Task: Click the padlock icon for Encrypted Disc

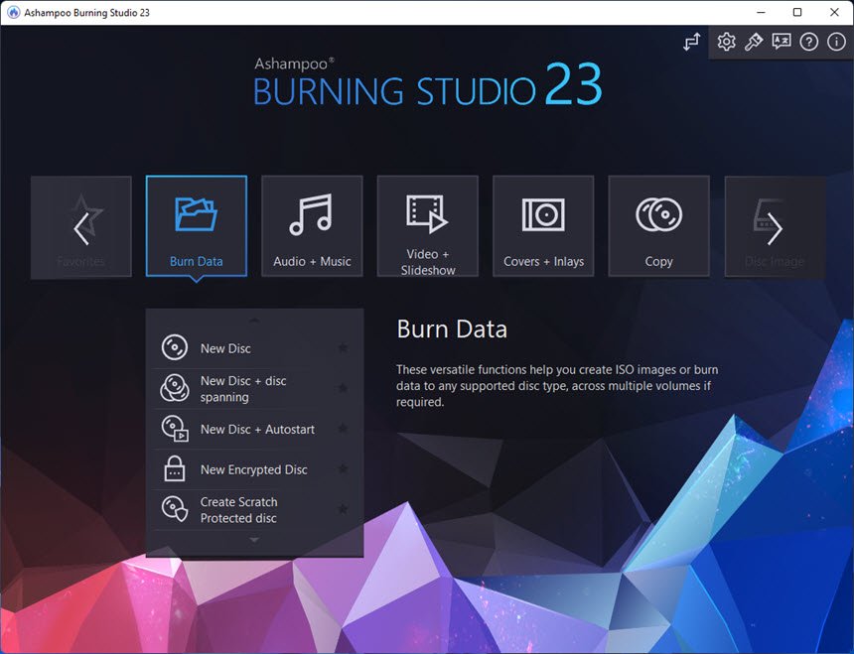Action: (x=175, y=469)
